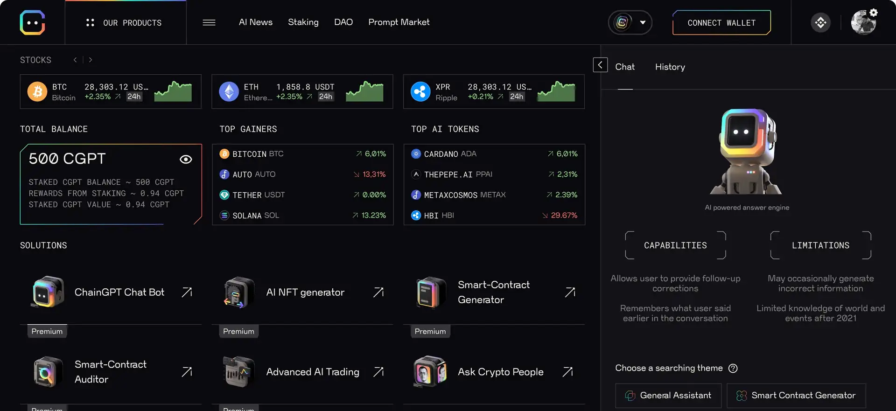The image size is (896, 411).
Task: Open the Our Products menu
Action: tap(124, 23)
